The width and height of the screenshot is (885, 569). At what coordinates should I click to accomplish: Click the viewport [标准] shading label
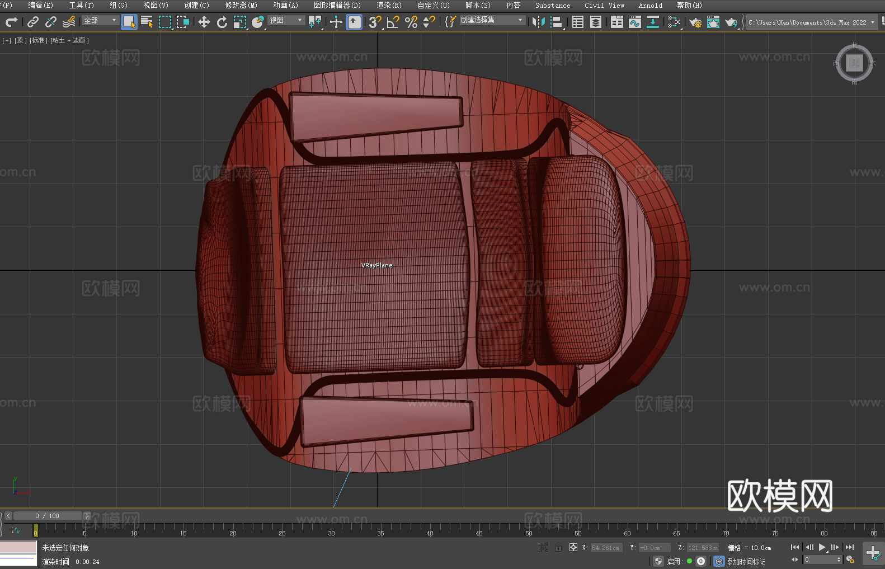click(x=39, y=40)
